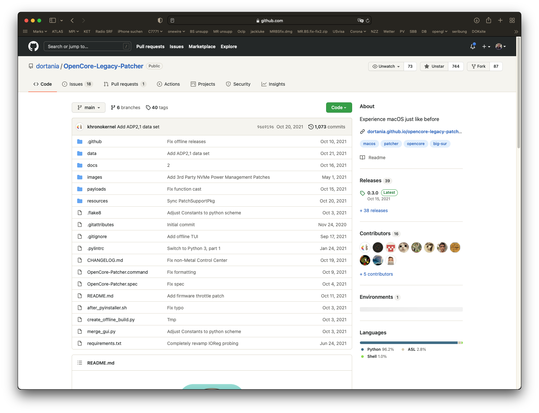Image resolution: width=539 pixels, height=413 pixels.
Task: Open the notifications bell
Action: [473, 47]
